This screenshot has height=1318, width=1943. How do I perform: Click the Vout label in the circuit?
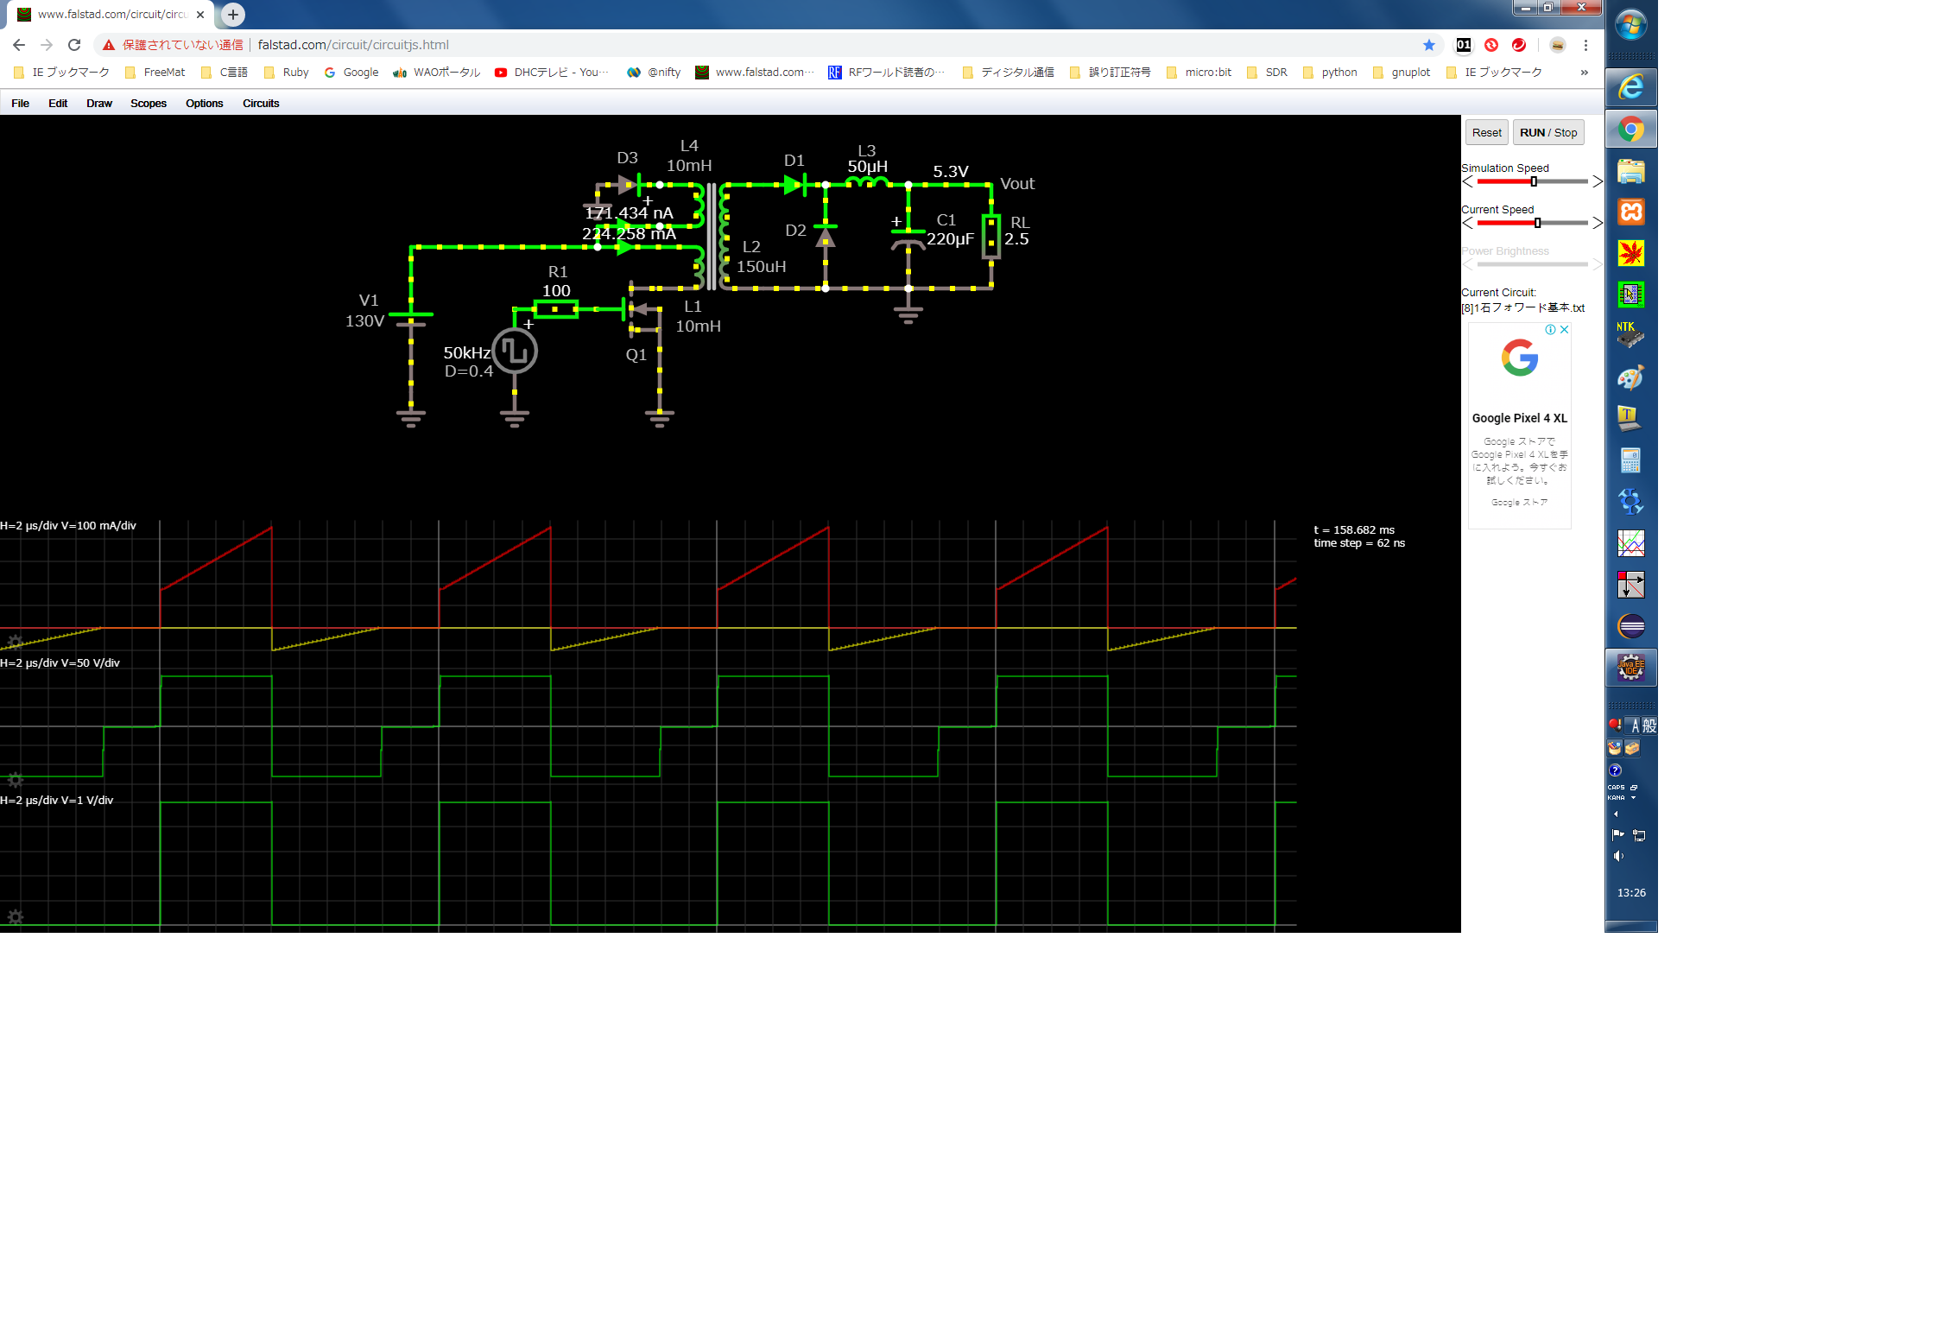[x=1017, y=184]
